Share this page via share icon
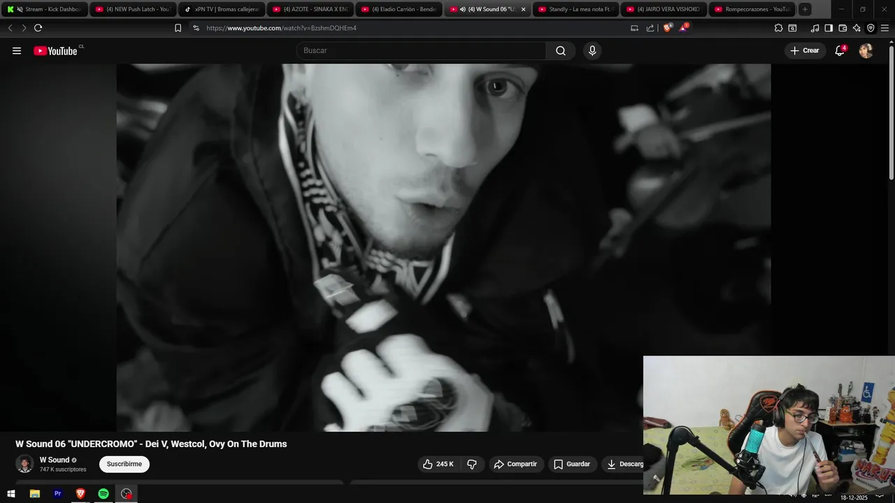The height and width of the screenshot is (503, 895). (x=650, y=28)
